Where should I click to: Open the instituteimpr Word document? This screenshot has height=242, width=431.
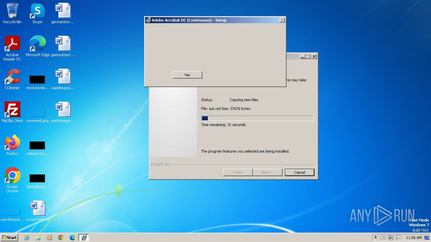tap(63, 112)
